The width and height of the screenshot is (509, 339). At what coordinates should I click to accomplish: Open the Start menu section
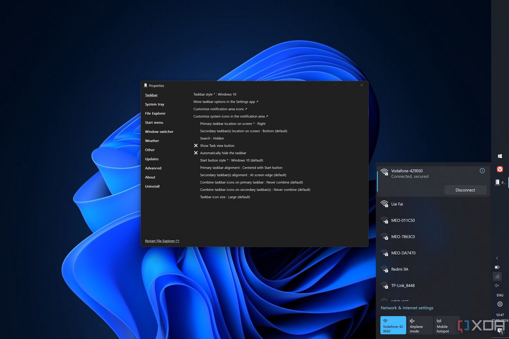[154, 122]
